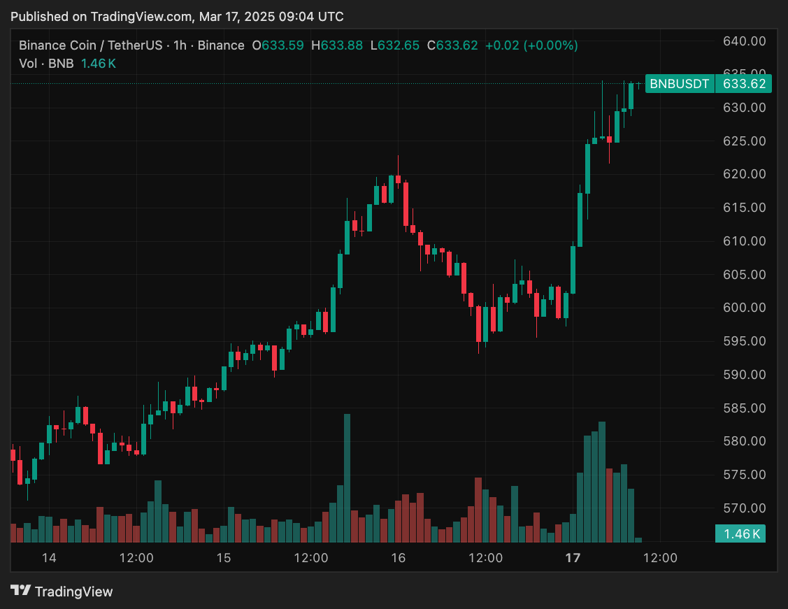Click the bold 17 date label on time axis

573,558
